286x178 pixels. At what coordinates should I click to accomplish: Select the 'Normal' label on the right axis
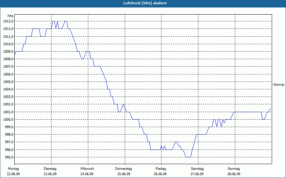(x=279, y=85)
